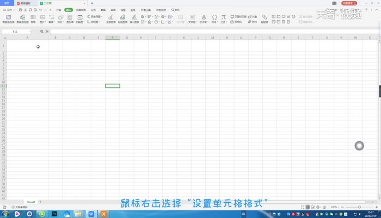Open All Charts (全部图表)

click(111, 19)
